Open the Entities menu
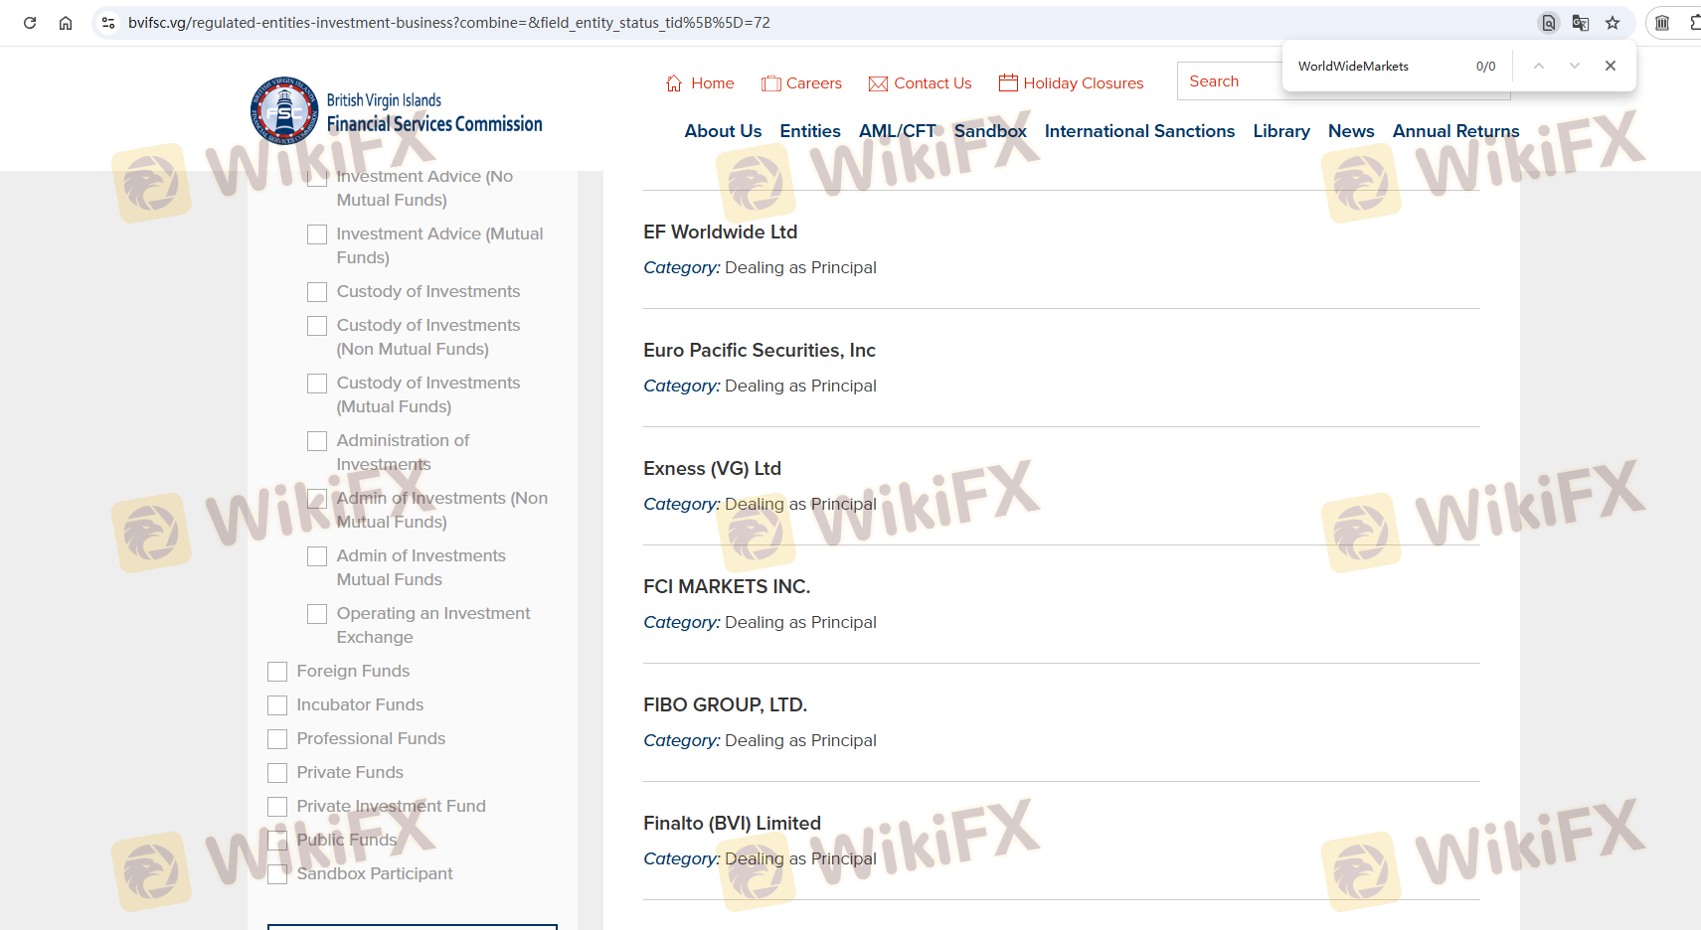Screen dimensions: 1701x930 [x=809, y=131]
